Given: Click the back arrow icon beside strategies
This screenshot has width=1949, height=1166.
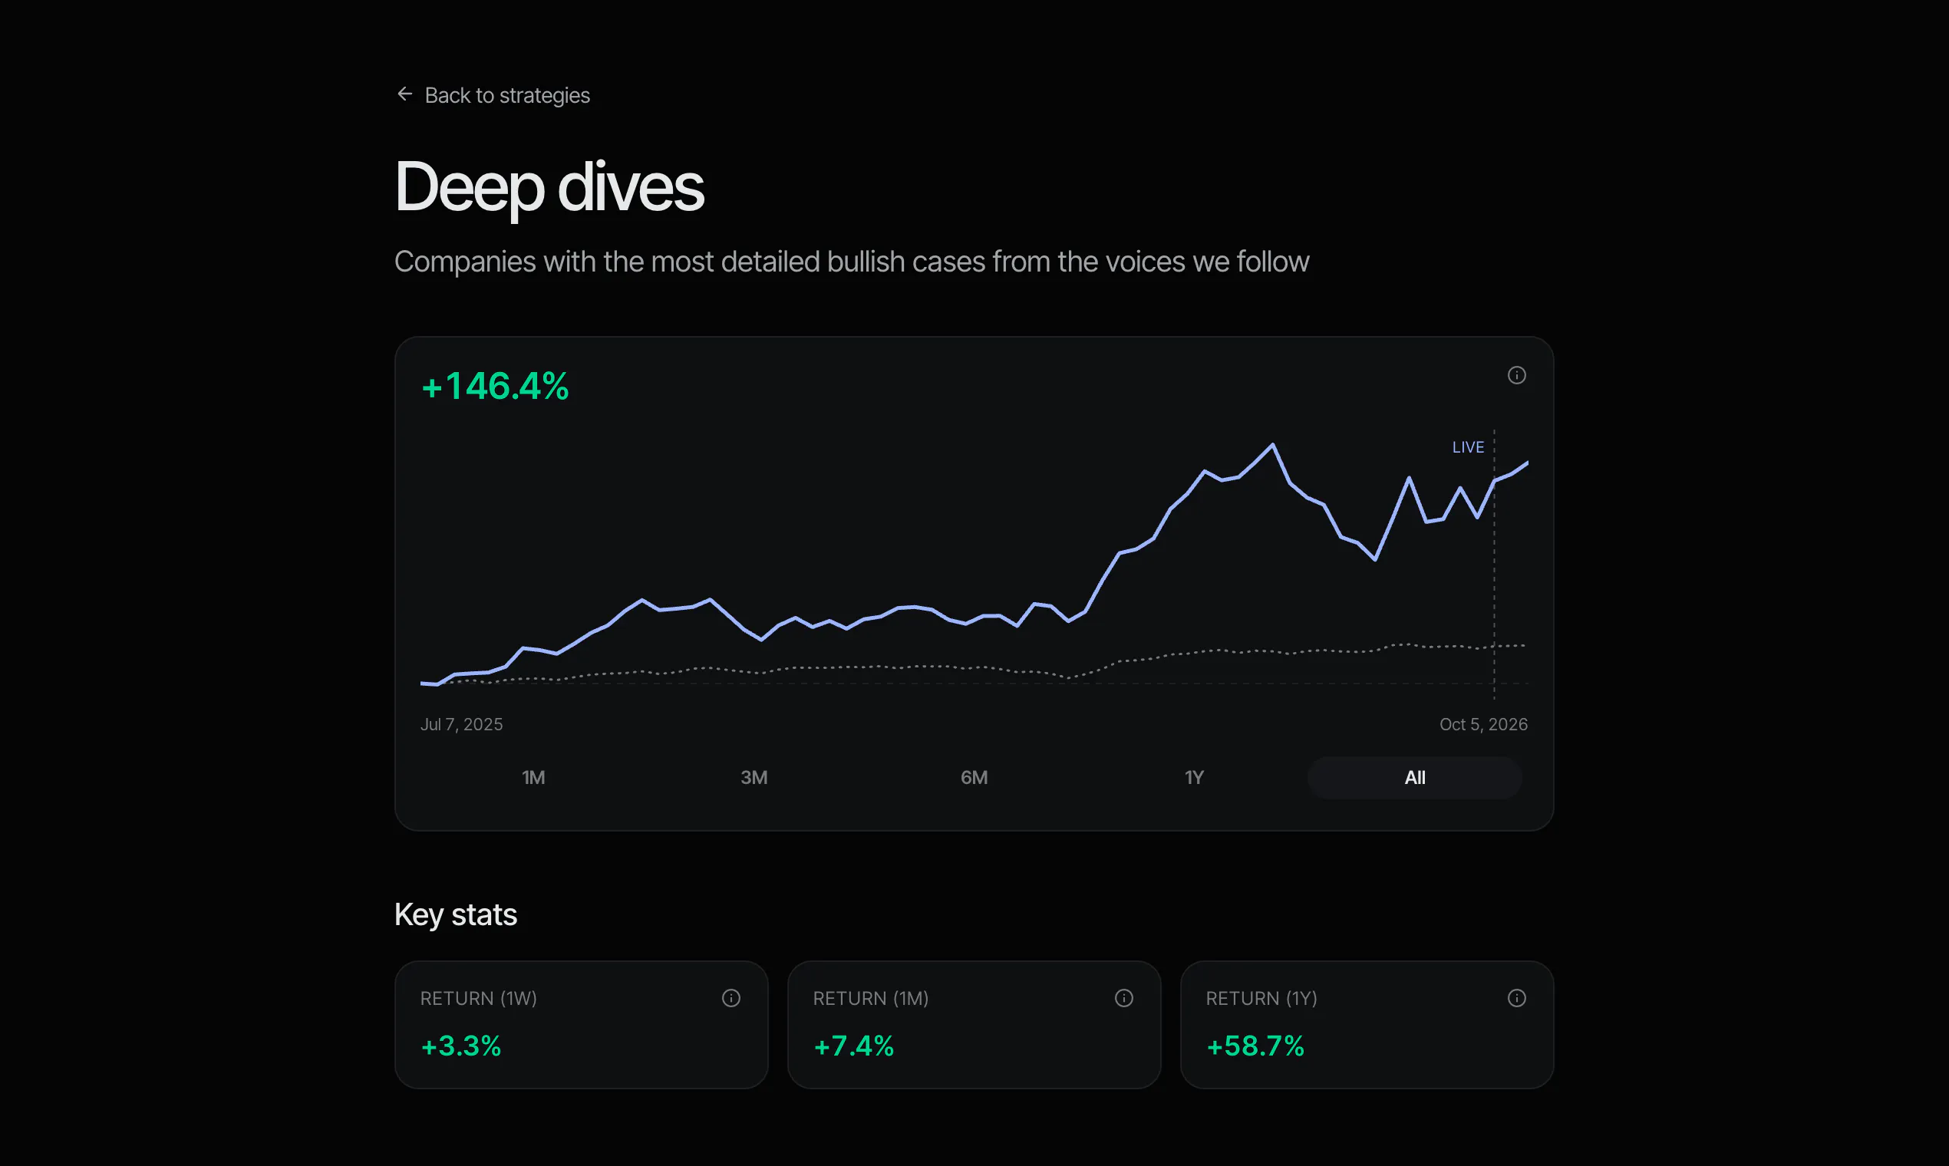Looking at the screenshot, I should tap(404, 94).
